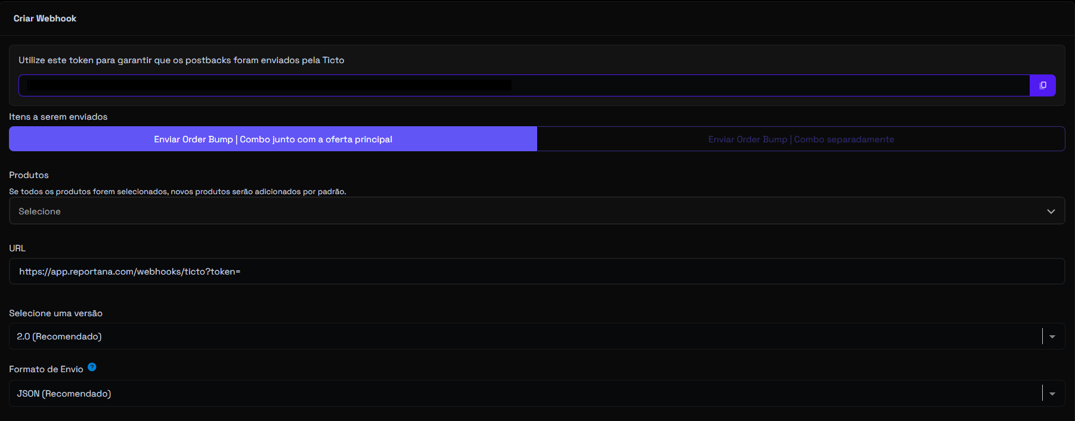Open the Produtos Selecione dropdown
Image resolution: width=1075 pixels, height=421 pixels.
537,211
